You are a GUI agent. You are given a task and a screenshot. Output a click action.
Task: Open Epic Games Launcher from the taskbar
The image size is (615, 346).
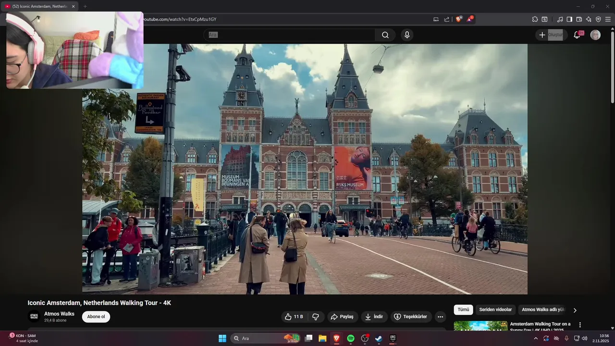(x=393, y=338)
